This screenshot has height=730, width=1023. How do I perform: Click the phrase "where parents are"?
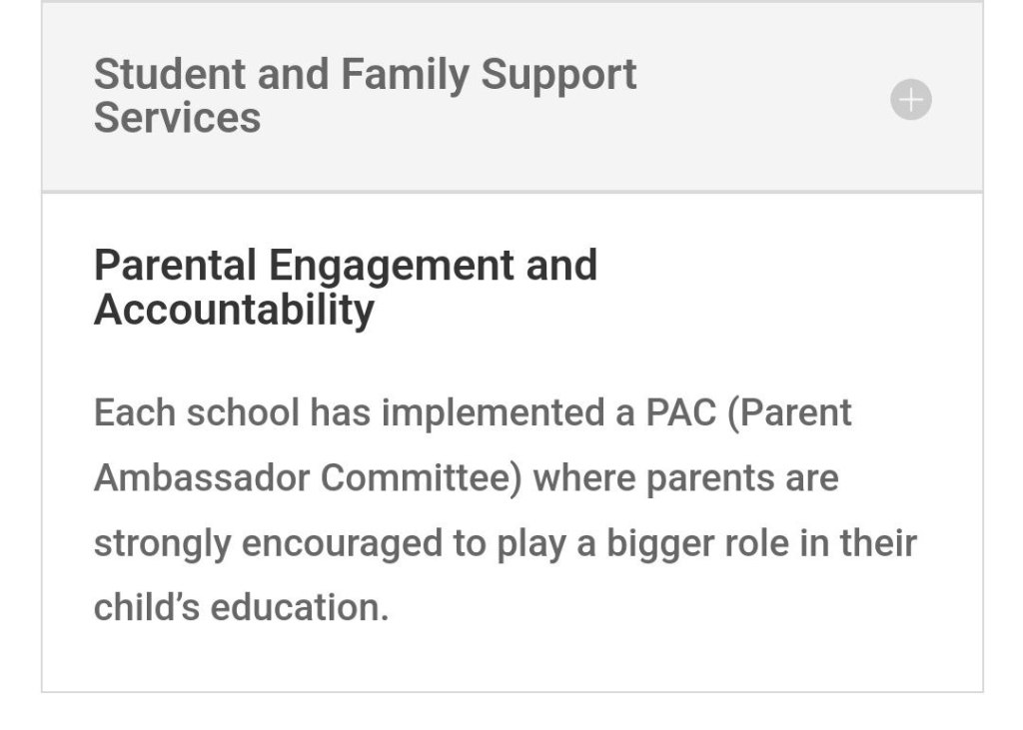(x=685, y=478)
